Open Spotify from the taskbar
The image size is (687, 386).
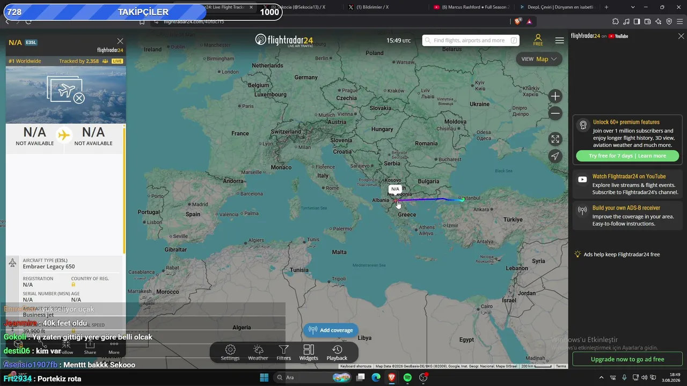pyautogui.click(x=407, y=377)
